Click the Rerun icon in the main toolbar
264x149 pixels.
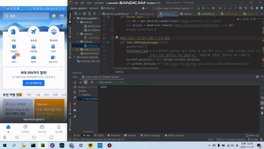point(198,8)
